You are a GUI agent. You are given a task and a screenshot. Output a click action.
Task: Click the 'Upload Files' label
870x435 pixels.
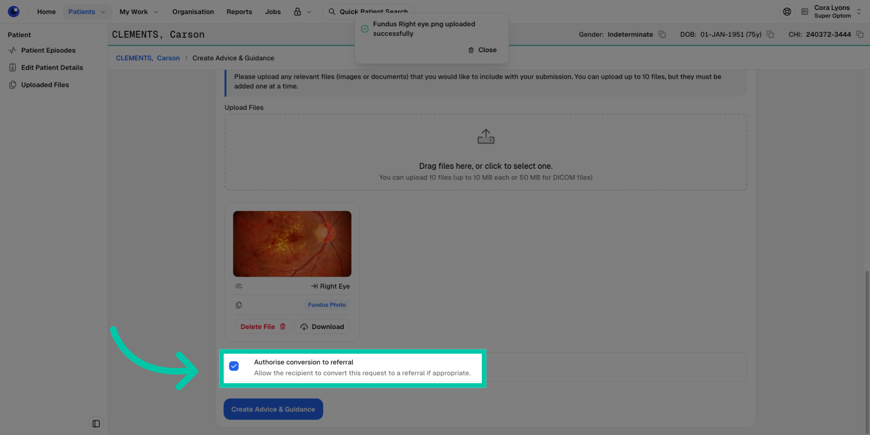coord(244,107)
